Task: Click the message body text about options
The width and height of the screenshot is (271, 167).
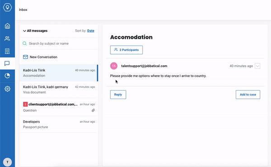Action: click(x=159, y=76)
